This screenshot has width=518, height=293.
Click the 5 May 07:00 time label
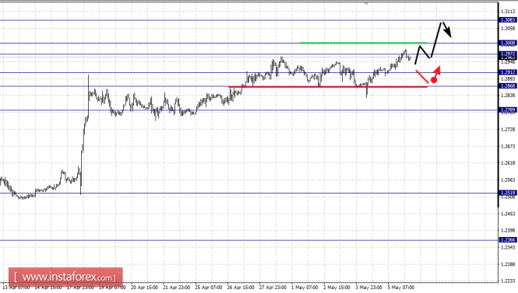click(400, 288)
